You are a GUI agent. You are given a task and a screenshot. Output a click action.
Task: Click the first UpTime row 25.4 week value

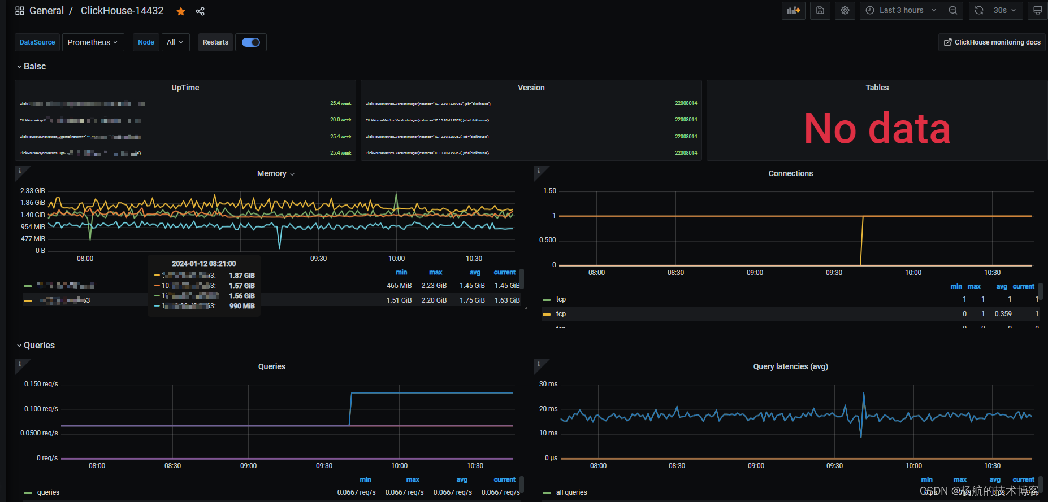[x=341, y=103]
